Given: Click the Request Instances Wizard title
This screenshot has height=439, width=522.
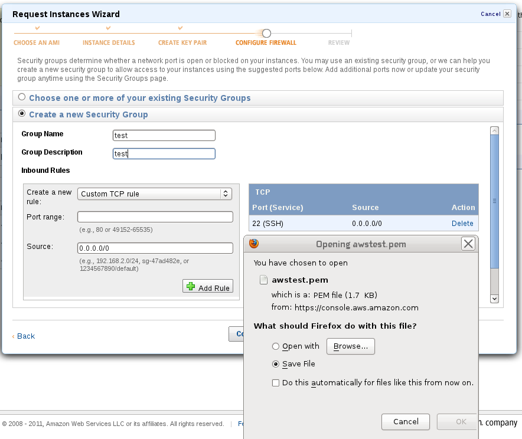Looking at the screenshot, I should pyautogui.click(x=66, y=14).
